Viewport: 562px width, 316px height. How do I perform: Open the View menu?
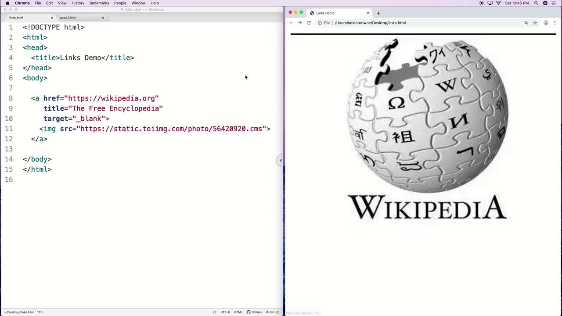pyautogui.click(x=62, y=3)
